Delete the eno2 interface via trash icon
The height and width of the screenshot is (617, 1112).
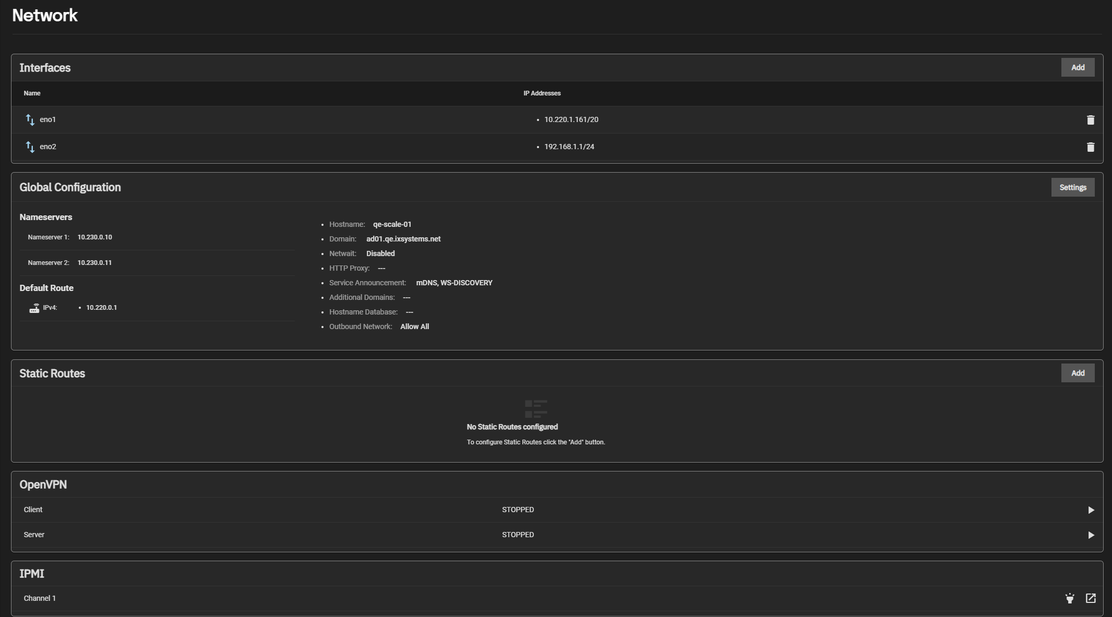(x=1090, y=147)
